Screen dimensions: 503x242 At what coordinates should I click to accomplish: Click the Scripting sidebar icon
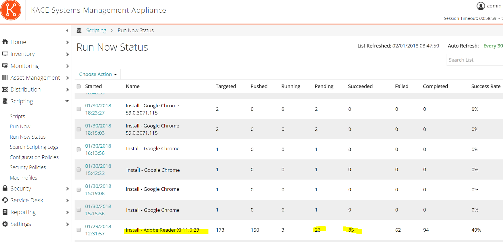[5, 101]
